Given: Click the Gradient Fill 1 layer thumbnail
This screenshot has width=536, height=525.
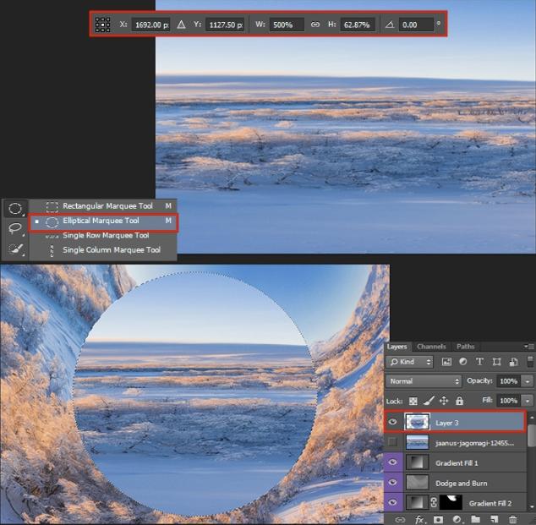Looking at the screenshot, I should (417, 462).
